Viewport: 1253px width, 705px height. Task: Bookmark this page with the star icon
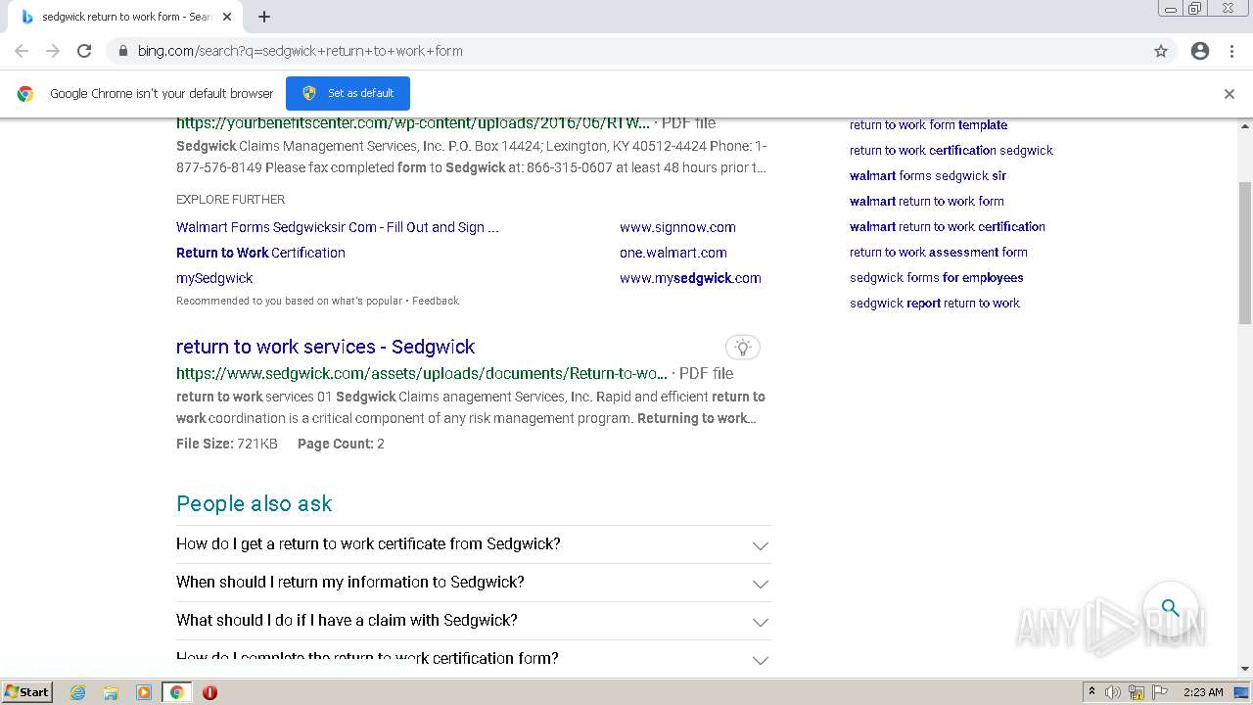pyautogui.click(x=1161, y=51)
